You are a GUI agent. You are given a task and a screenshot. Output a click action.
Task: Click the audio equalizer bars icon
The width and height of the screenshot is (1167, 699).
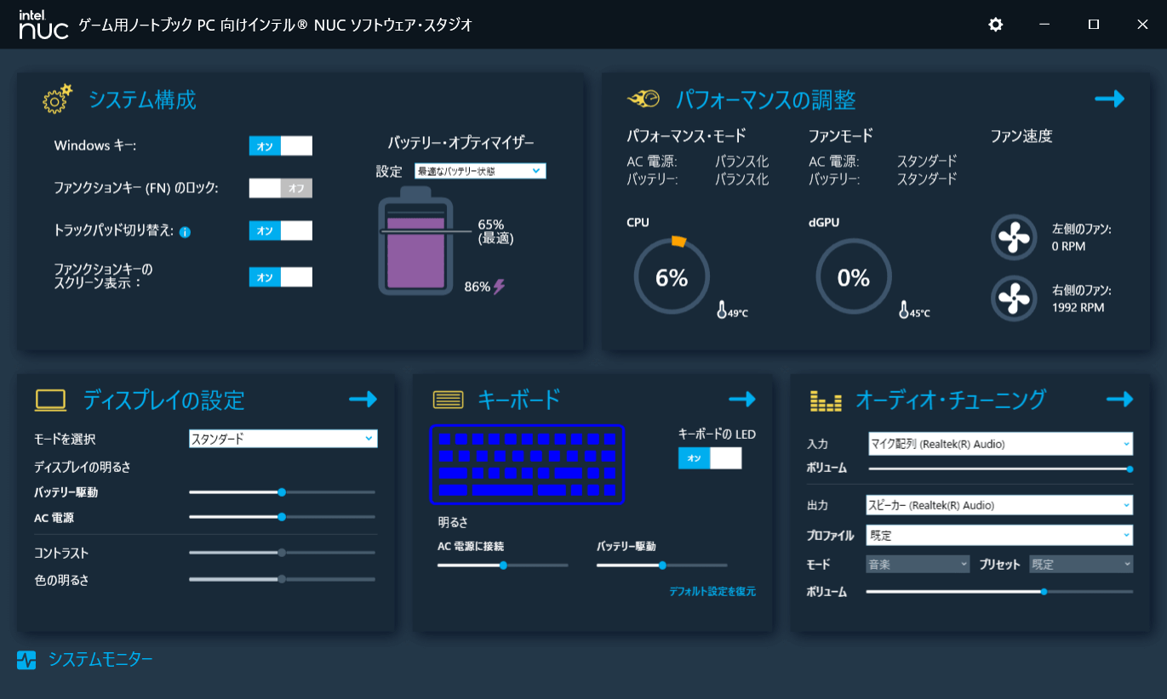(826, 401)
